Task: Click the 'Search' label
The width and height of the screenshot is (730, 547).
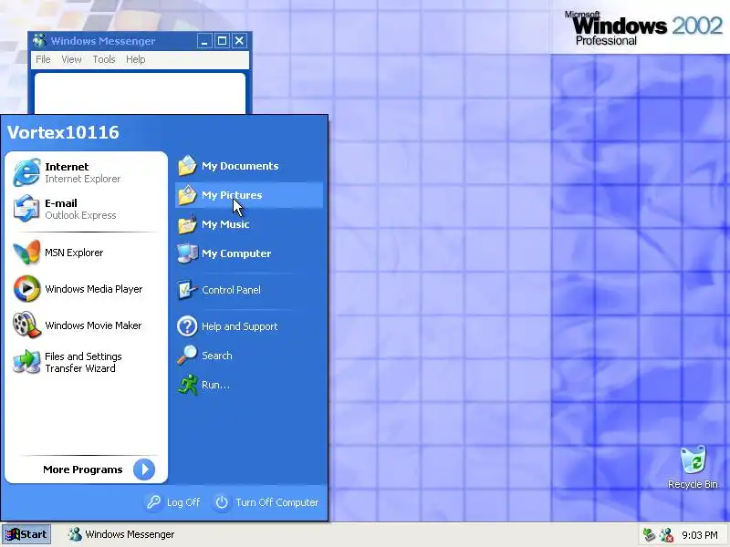Action: (217, 356)
